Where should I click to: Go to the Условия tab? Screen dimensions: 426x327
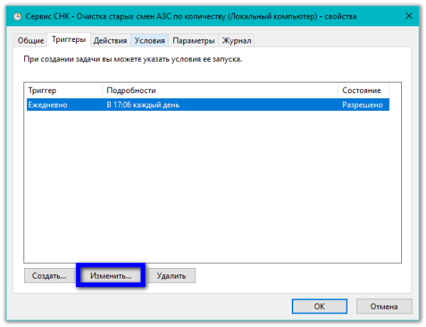coord(149,41)
